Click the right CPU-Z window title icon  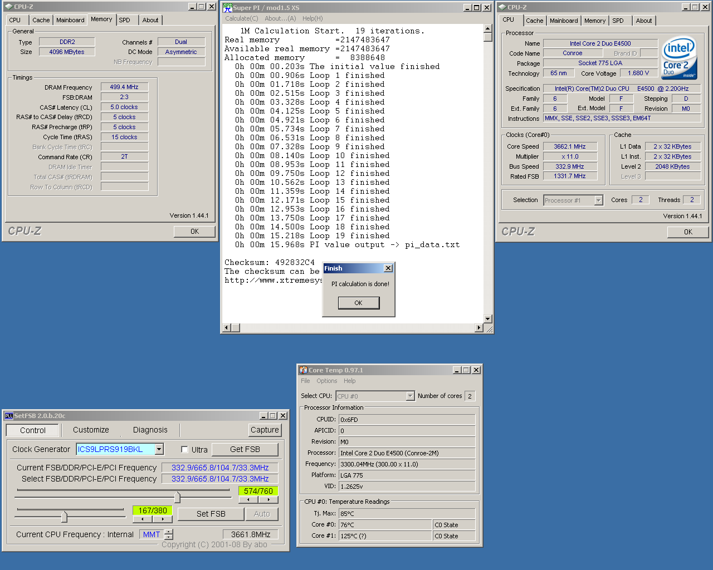coord(502,7)
